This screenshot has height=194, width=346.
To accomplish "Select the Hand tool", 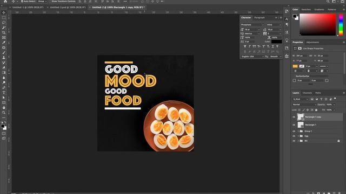I will coord(4,108).
